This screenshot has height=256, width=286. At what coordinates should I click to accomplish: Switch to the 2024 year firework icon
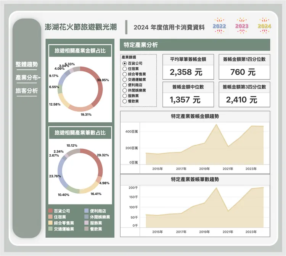264,26
